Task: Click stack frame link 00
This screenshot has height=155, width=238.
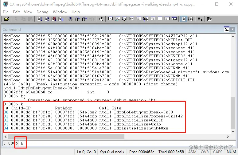Action: pos(6,112)
